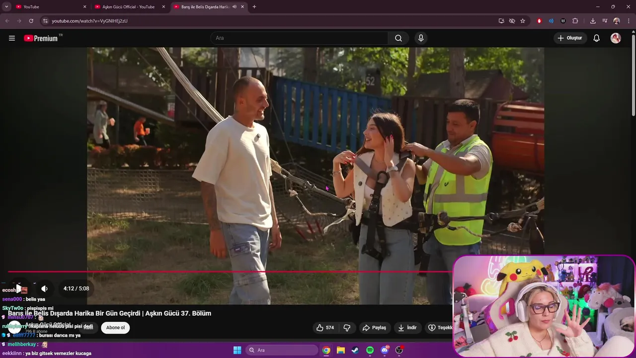Click the video title Barış ile Belis text
Viewport: 636px width, 358px height.
pos(109,313)
